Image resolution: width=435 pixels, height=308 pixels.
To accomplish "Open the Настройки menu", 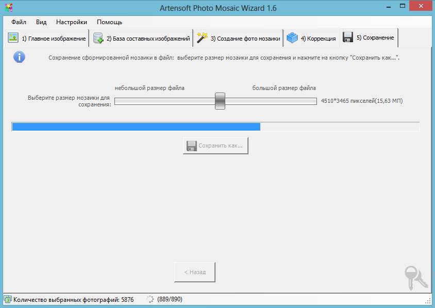I will click(x=72, y=22).
